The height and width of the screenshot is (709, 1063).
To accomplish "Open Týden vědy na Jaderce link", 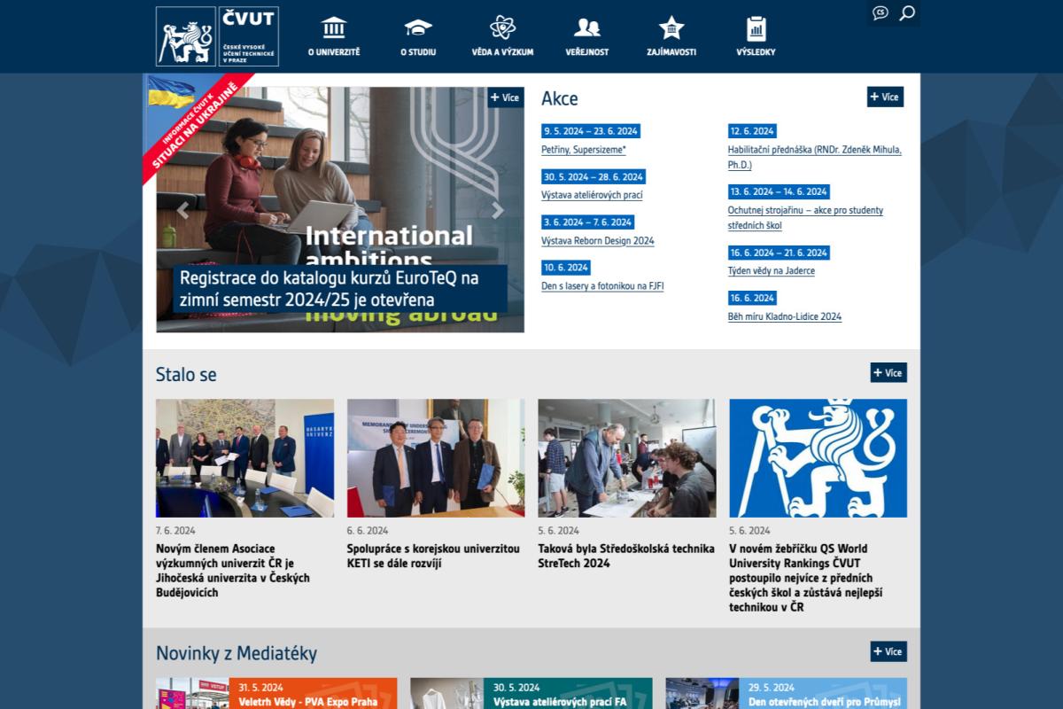I will pos(772,270).
